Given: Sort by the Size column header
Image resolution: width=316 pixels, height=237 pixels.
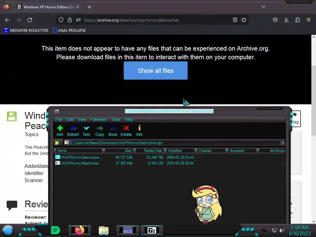Looking at the screenshot, I should click(x=118, y=151).
